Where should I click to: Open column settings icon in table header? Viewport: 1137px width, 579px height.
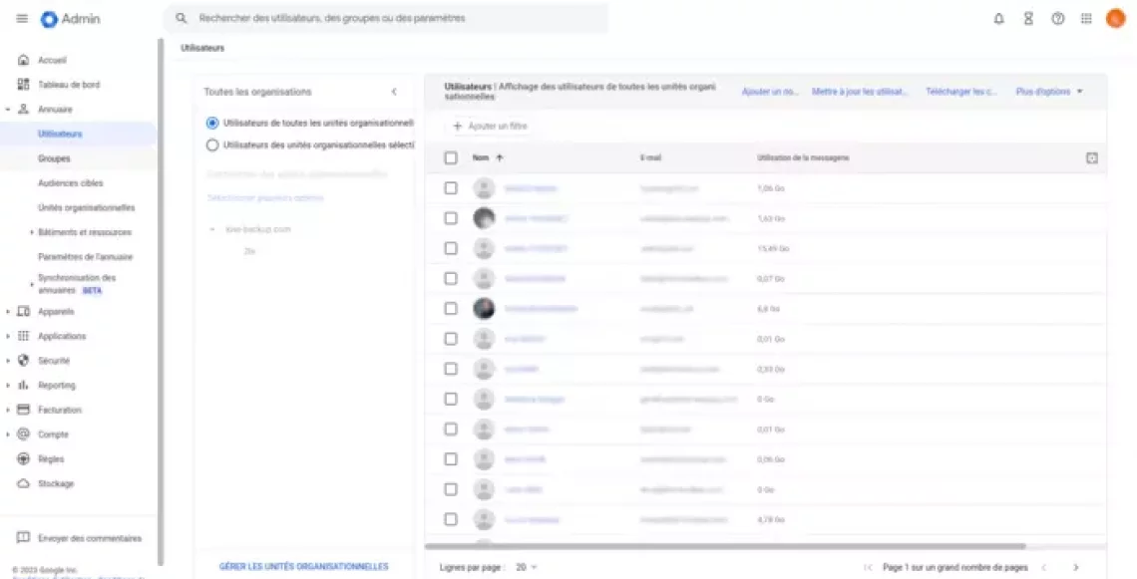pyautogui.click(x=1092, y=157)
